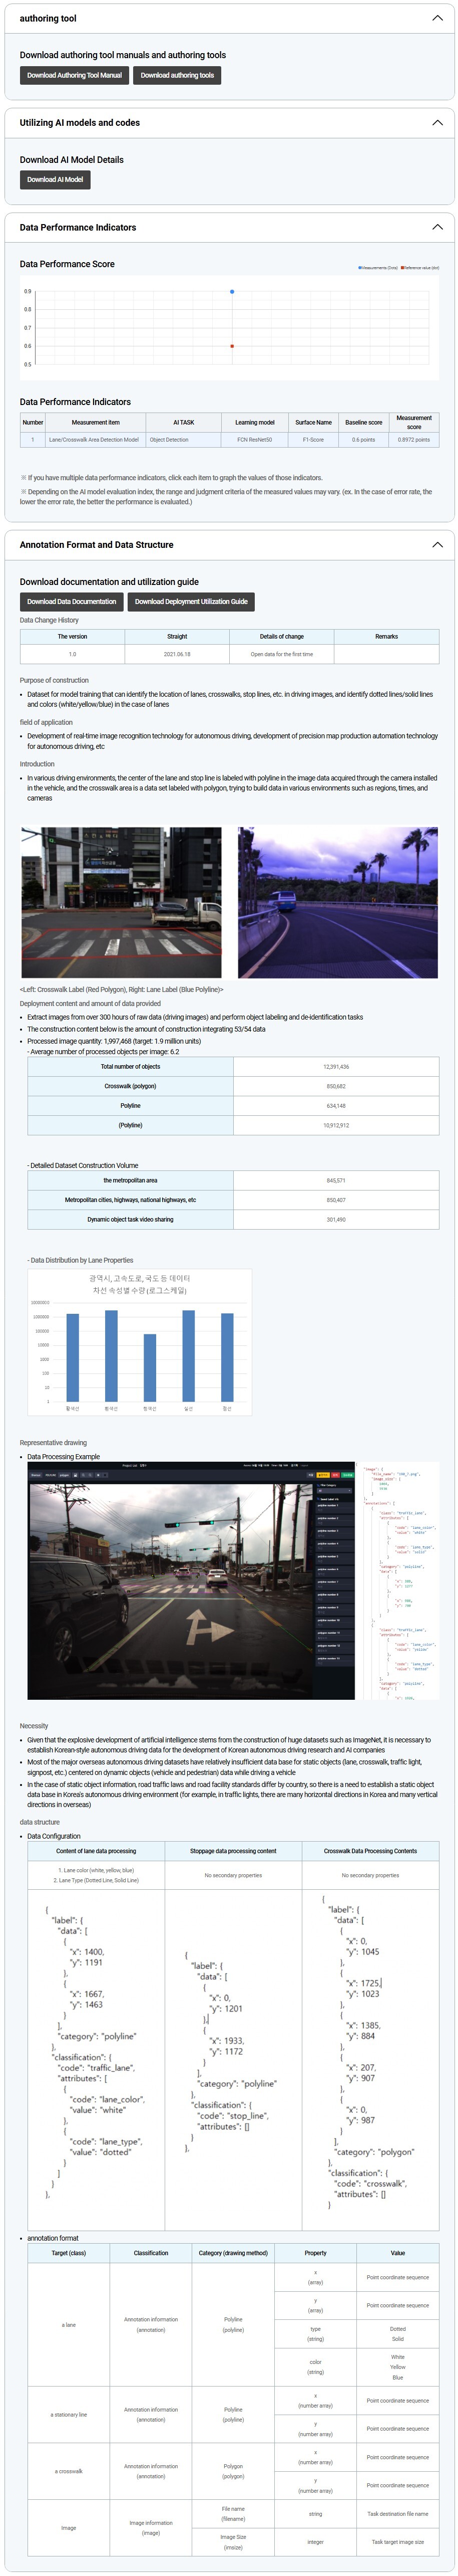Open Download Data Documentation

(71, 602)
